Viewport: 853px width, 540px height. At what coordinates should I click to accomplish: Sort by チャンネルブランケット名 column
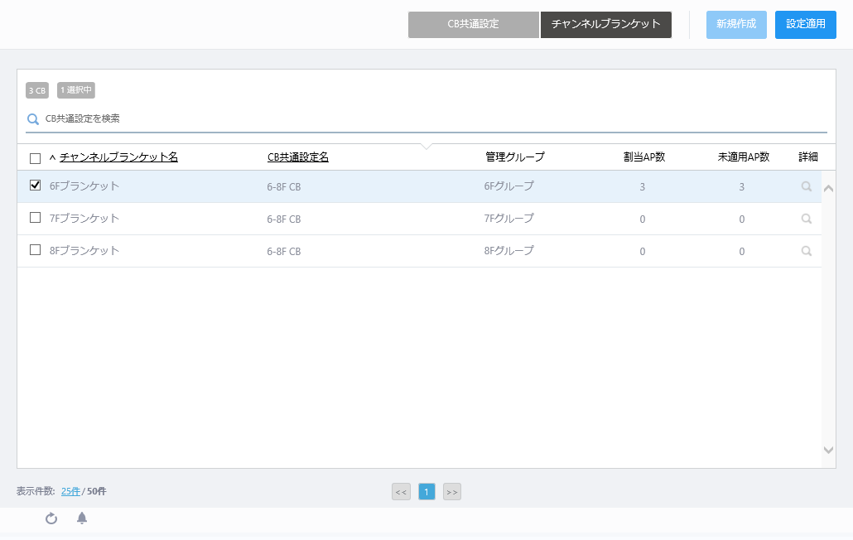[118, 157]
